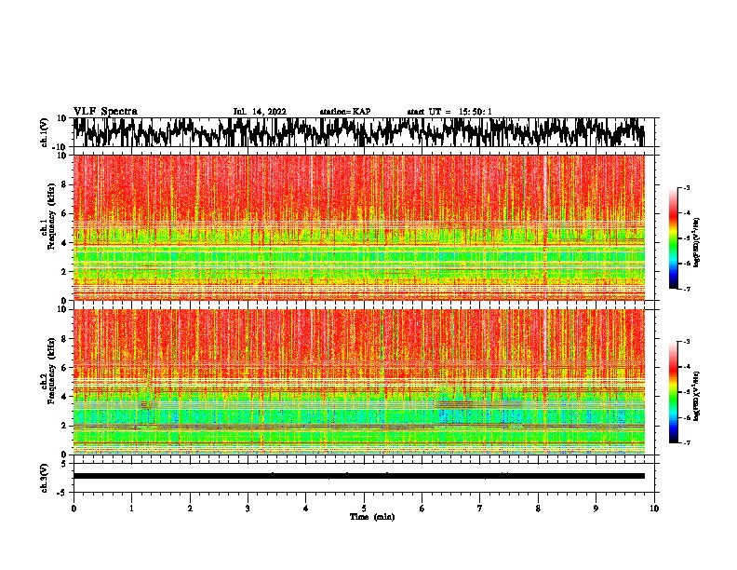
Task: Click the ch.1 spectrogram color scale bar
Action: 674,238
